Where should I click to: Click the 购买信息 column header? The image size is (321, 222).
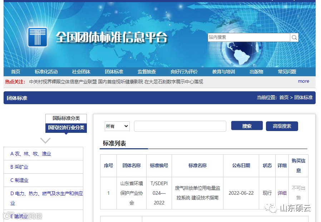[x=298, y=166]
